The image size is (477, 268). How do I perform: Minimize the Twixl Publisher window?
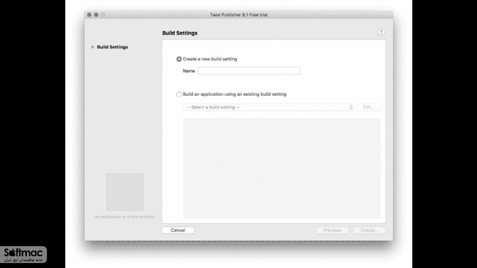[x=96, y=14]
